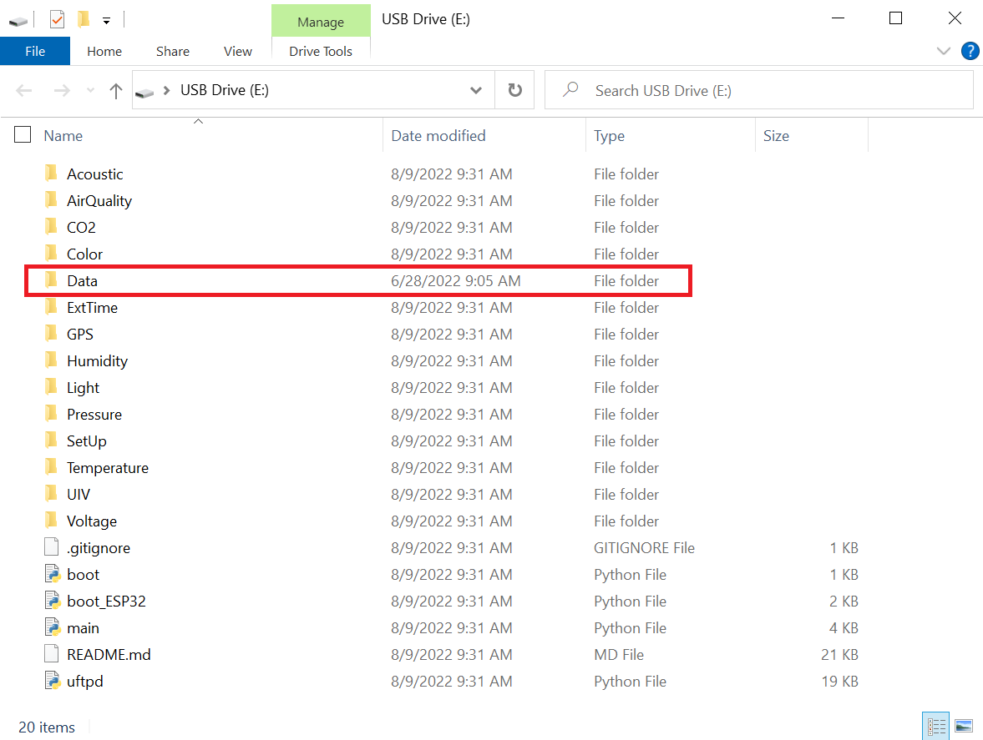Image resolution: width=983 pixels, height=740 pixels.
Task: Select the README.md file icon
Action: click(52, 654)
